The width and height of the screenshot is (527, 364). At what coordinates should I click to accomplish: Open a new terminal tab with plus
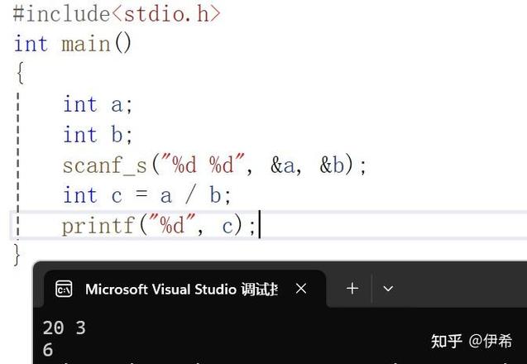pos(352,289)
